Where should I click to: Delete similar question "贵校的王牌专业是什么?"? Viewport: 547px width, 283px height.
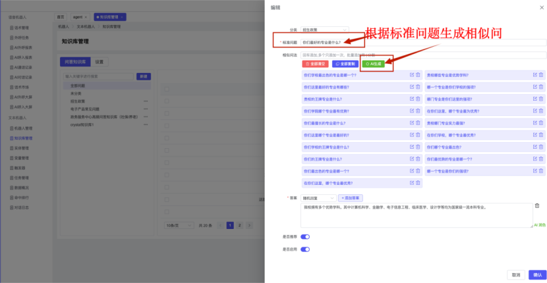click(x=417, y=99)
